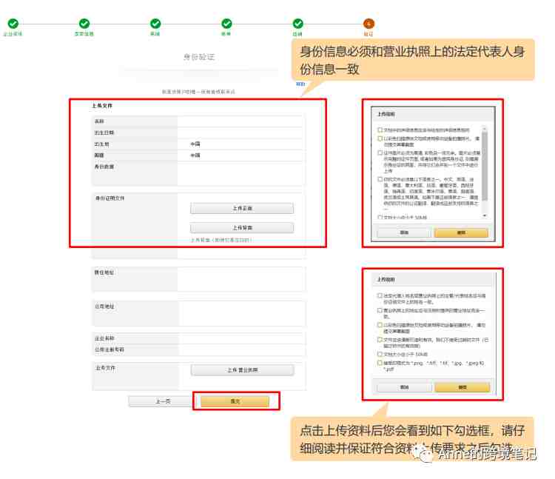This screenshot has height=479, width=555.
Task: Tick the color scan checkbox in upper dialog
Action: 380,138
